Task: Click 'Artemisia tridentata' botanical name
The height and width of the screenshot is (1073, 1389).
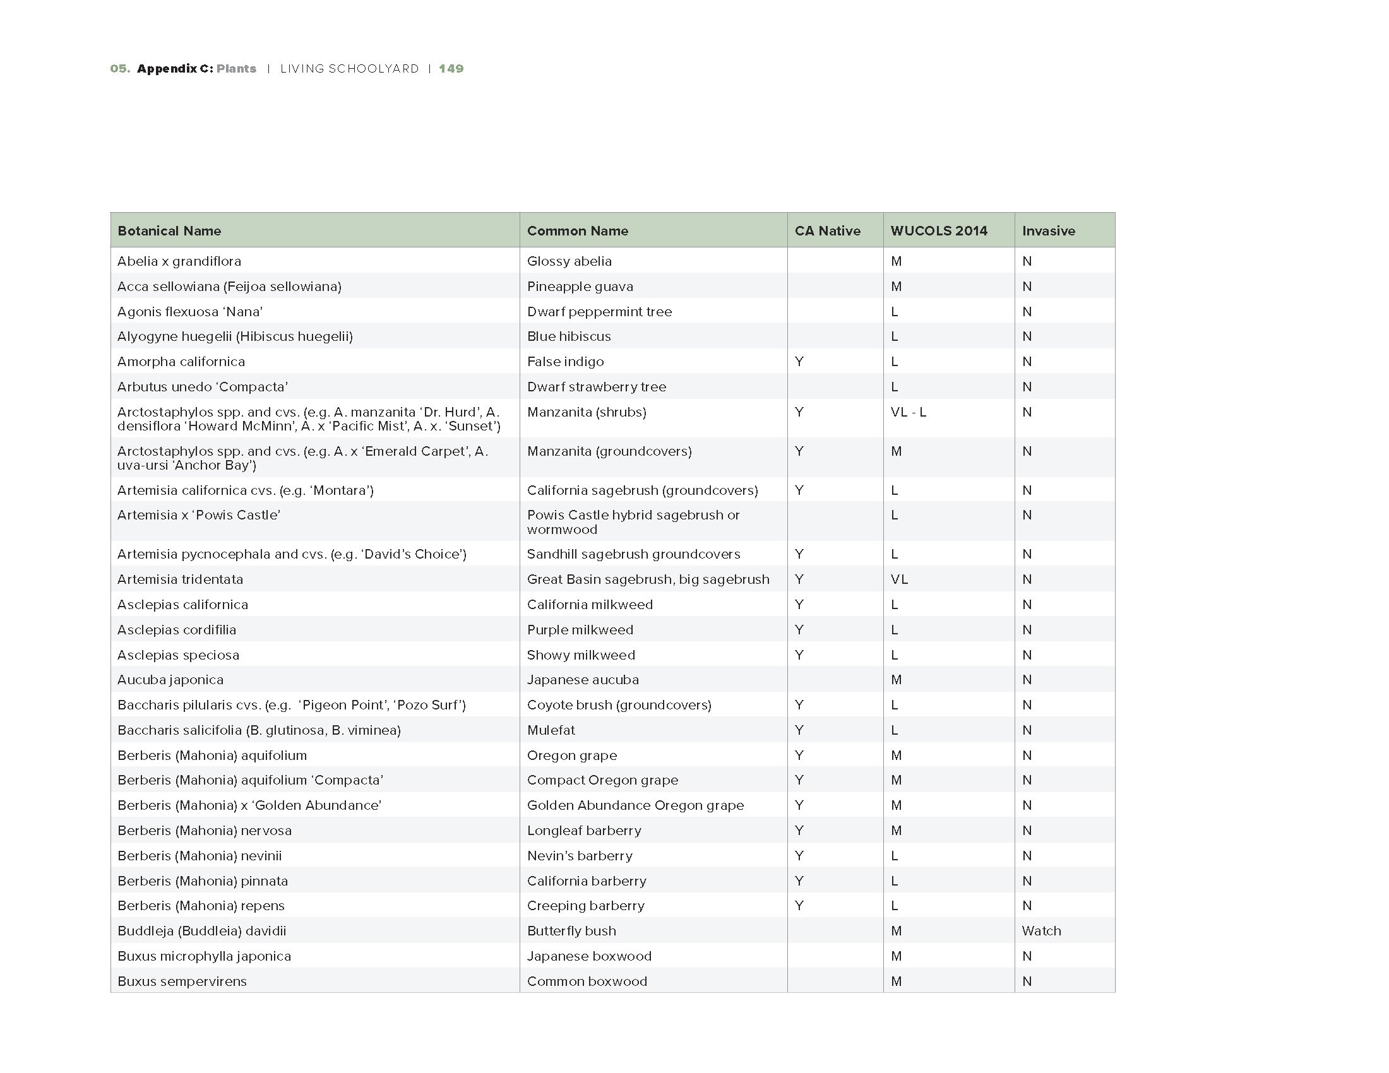Action: (x=180, y=579)
